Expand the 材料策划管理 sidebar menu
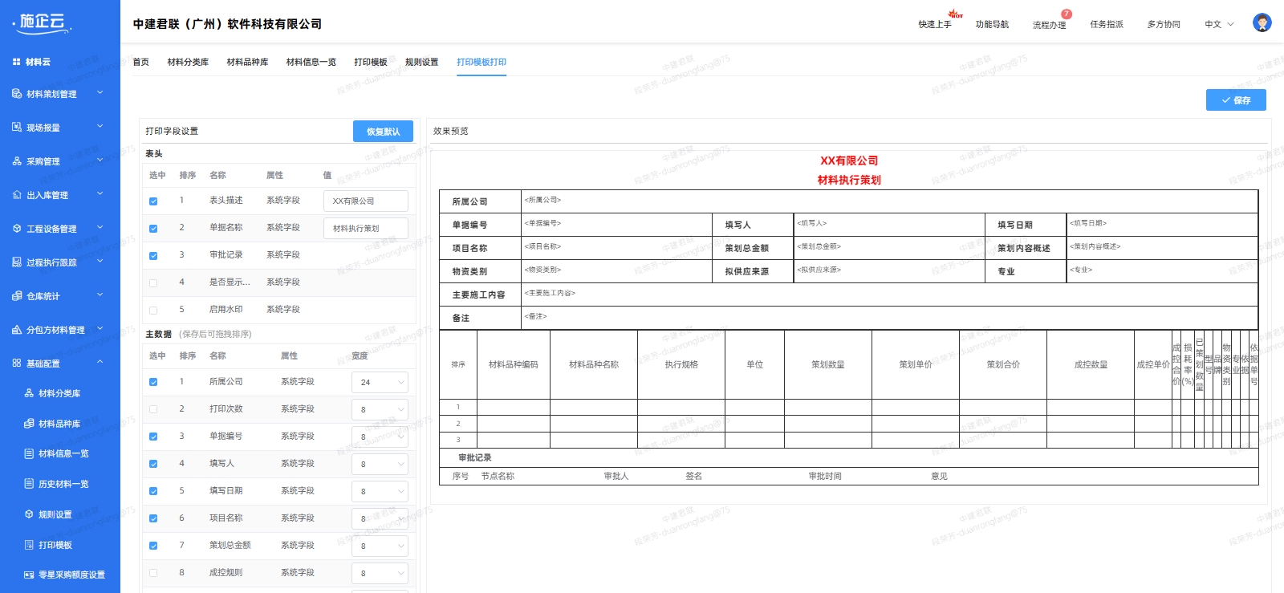Viewport: 1284px width, 593px height. pyautogui.click(x=100, y=93)
